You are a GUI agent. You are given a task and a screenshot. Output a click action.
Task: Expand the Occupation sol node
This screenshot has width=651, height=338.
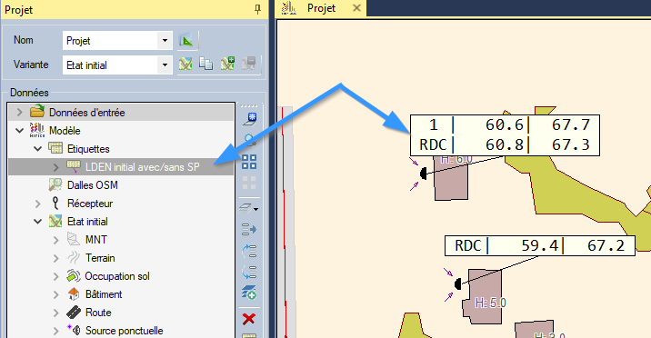[56, 276]
